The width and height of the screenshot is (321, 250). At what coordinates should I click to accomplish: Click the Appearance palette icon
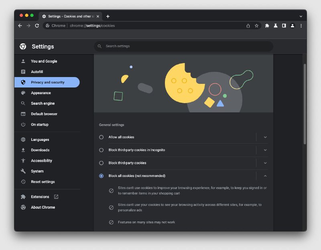(x=23, y=93)
